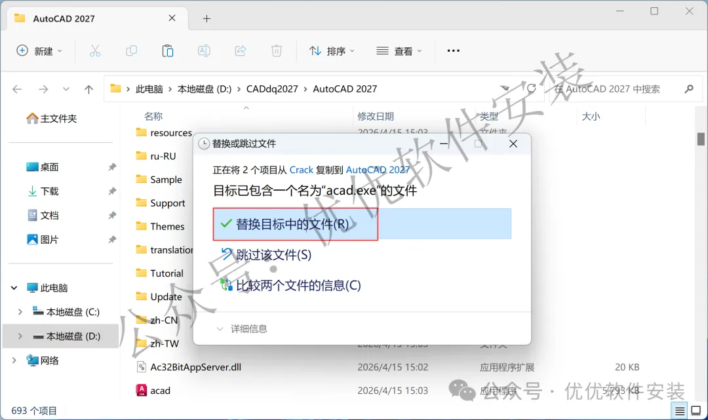The width and height of the screenshot is (708, 420).
Task: Close the 替换或跳过文件 dialog
Action: click(513, 144)
